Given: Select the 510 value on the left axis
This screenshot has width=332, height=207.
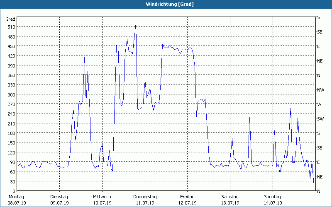Looking at the screenshot, I should (10, 27).
